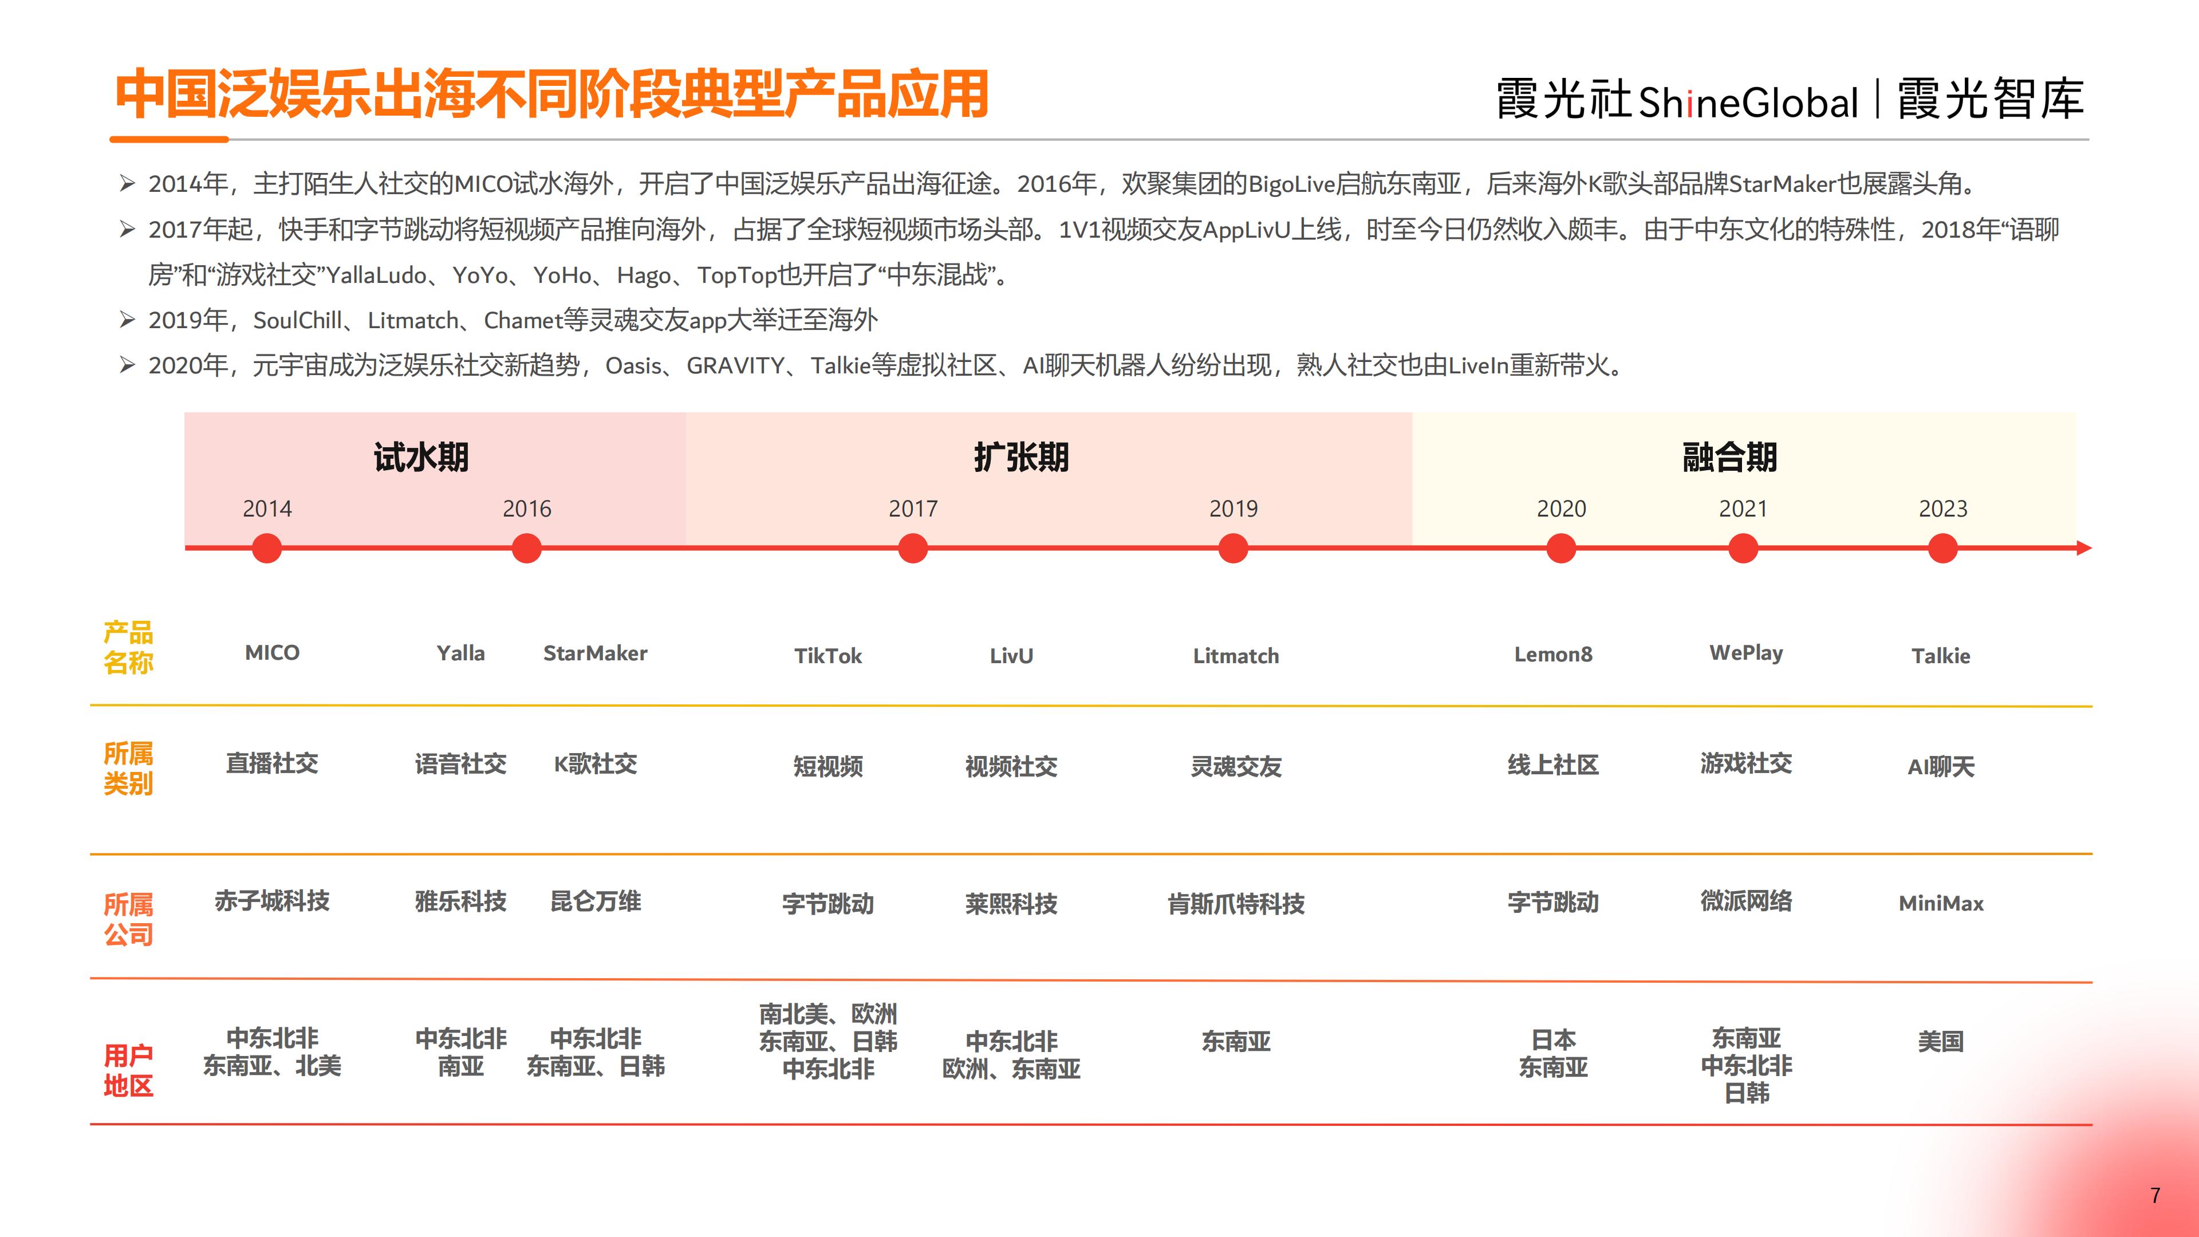
Task: Click the 2016 timeline dot
Action: click(527, 548)
